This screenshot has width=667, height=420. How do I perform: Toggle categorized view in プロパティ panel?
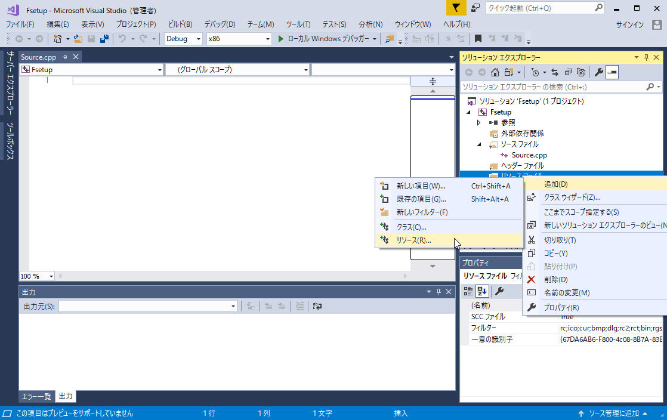[468, 291]
